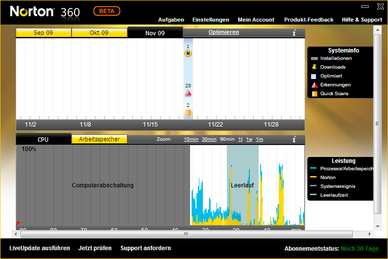
Task: Click the Computerabschaltung region in CPU graph
Action: [x=103, y=185]
